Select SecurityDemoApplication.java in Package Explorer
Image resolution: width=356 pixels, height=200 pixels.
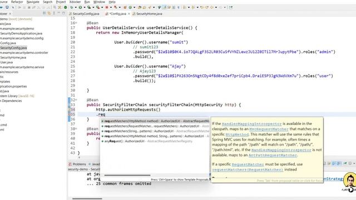(21, 33)
